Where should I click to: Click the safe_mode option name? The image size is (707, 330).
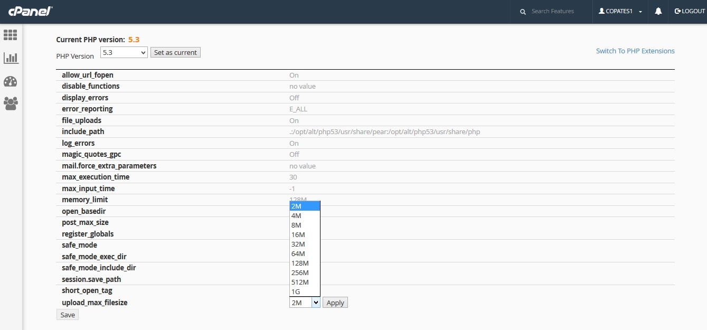pyautogui.click(x=79, y=245)
